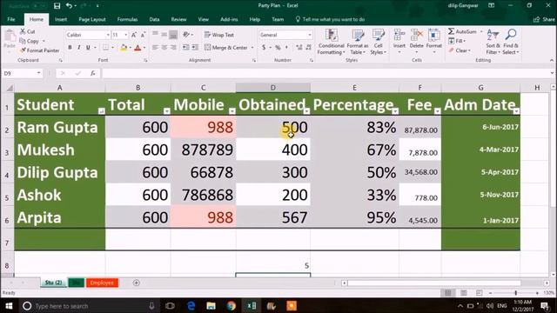The image size is (557, 313).
Task: Open the number format dropdown
Action: click(310, 35)
